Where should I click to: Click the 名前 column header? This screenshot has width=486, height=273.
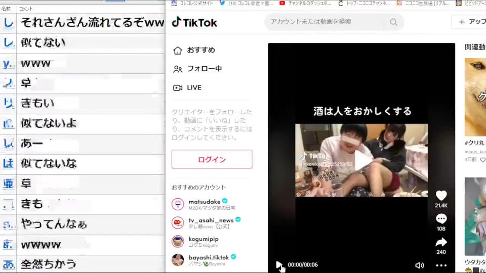click(6, 9)
